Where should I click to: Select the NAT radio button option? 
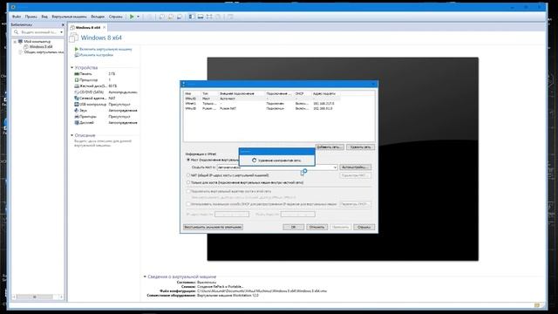pyautogui.click(x=188, y=175)
